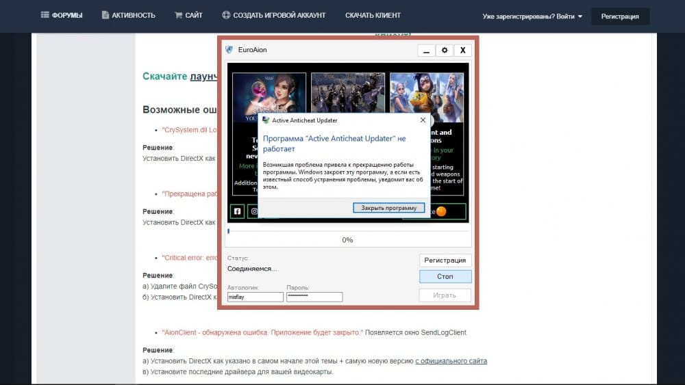Click "Скачать клиент" in top navigation
This screenshot has height=385, width=685.
point(373,15)
